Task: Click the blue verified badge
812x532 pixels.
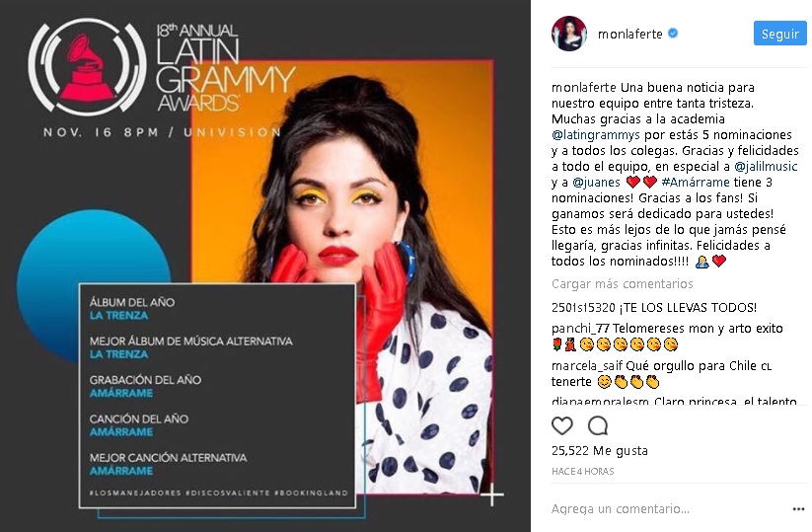Action: tap(673, 34)
